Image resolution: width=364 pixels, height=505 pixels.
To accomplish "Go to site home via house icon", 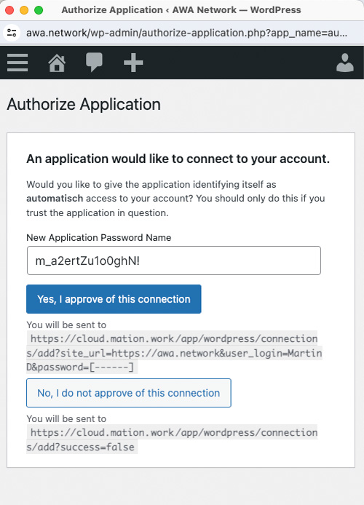I will tap(57, 63).
